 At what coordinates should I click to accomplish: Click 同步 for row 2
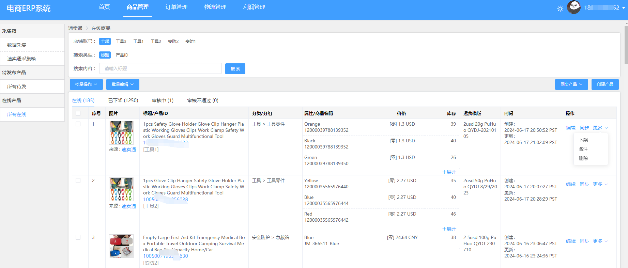coord(584,184)
